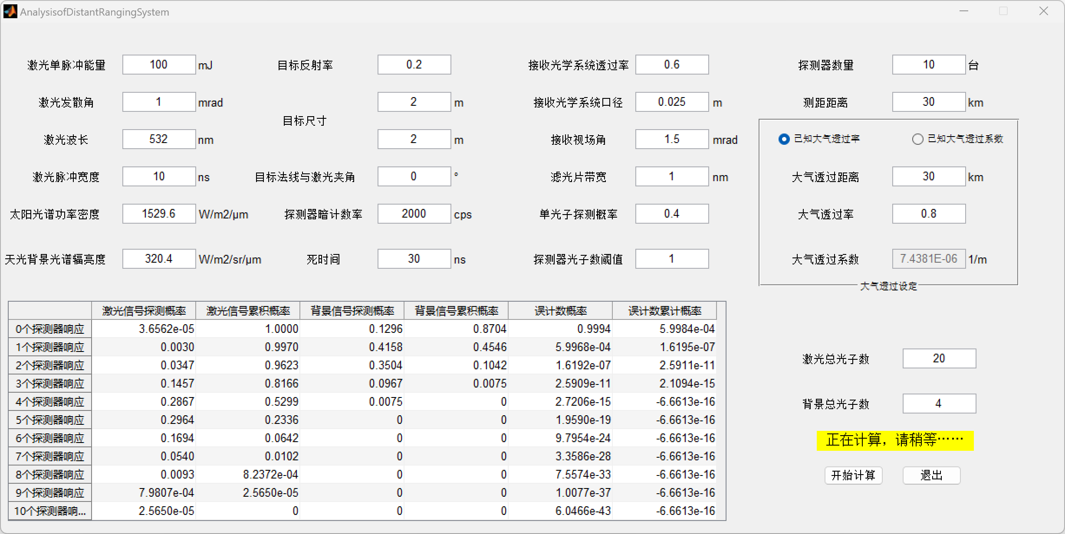Edit the 目标反射率 field showing 0.2
This screenshot has width=1065, height=534.
click(x=414, y=65)
